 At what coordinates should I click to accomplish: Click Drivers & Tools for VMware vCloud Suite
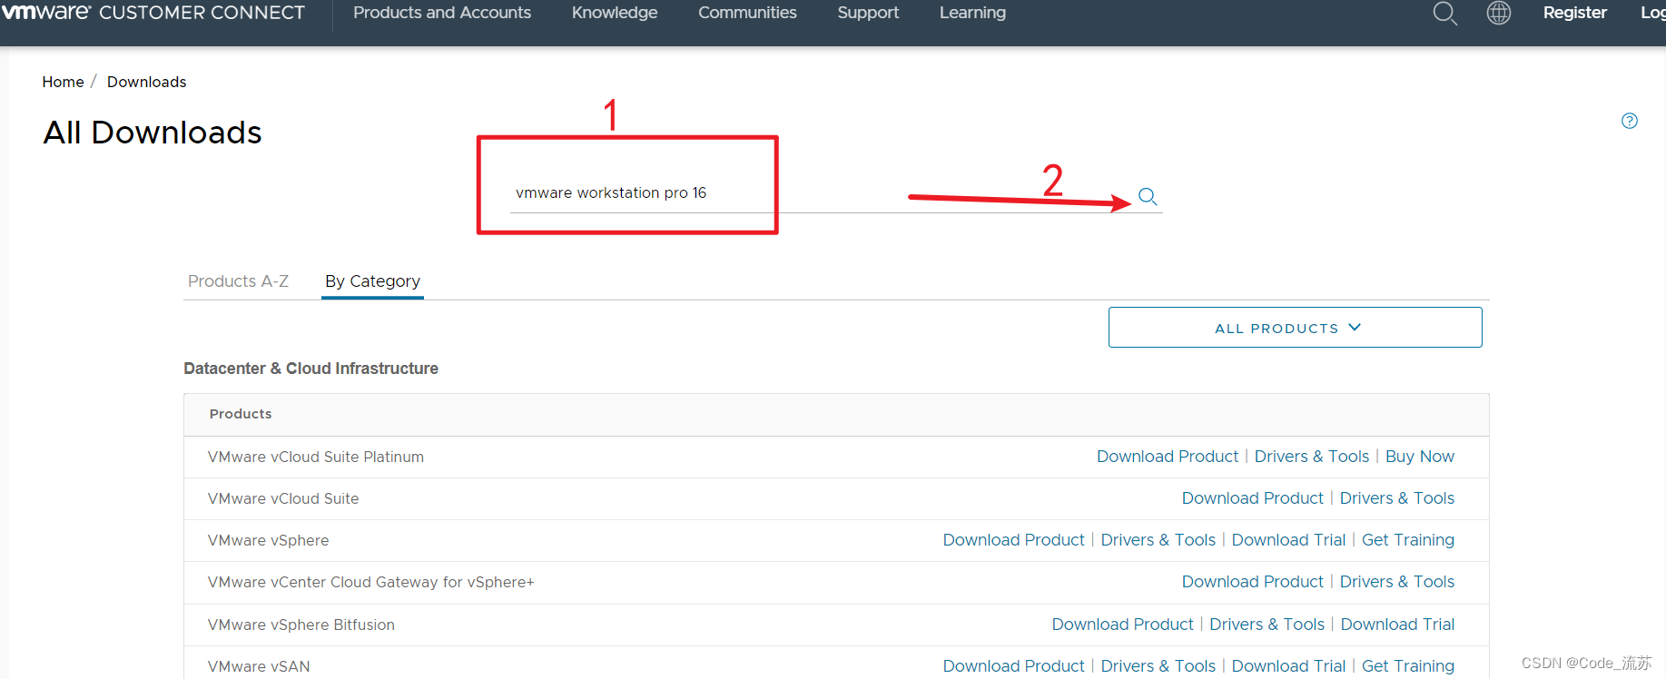click(x=1397, y=498)
